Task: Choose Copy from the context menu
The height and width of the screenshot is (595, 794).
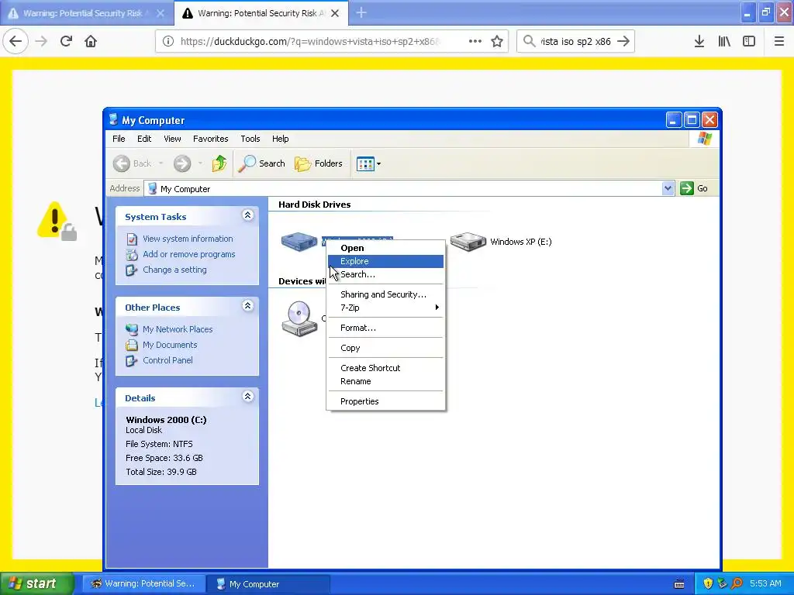Action: pos(386,348)
